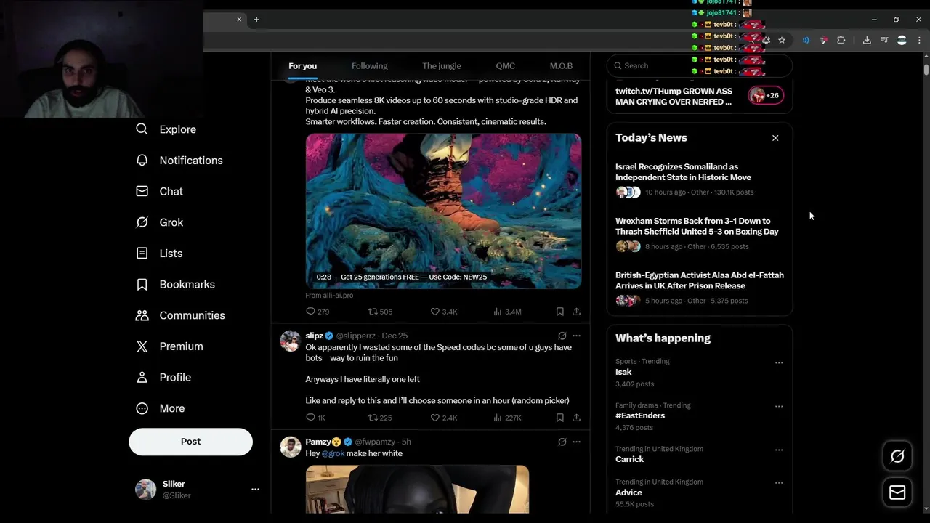930x523 pixels.
Task: Like slipz's Speed codes post
Action: pos(444,418)
